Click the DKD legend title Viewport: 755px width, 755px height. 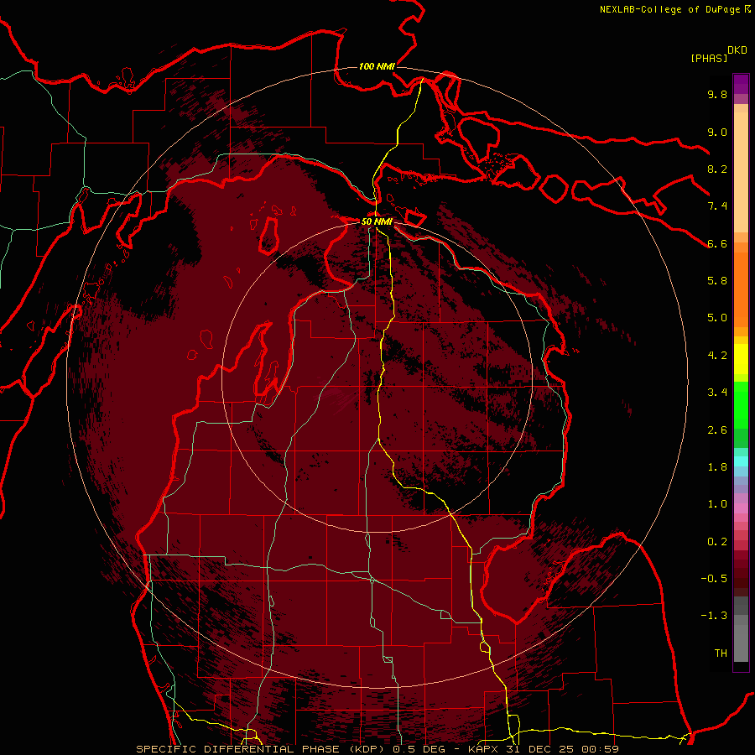tap(737, 50)
